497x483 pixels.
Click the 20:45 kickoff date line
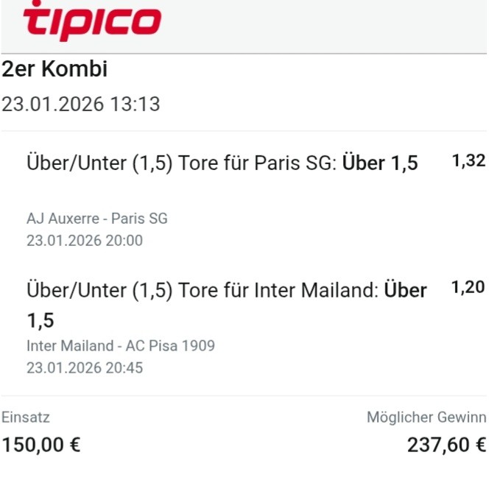click(x=85, y=367)
